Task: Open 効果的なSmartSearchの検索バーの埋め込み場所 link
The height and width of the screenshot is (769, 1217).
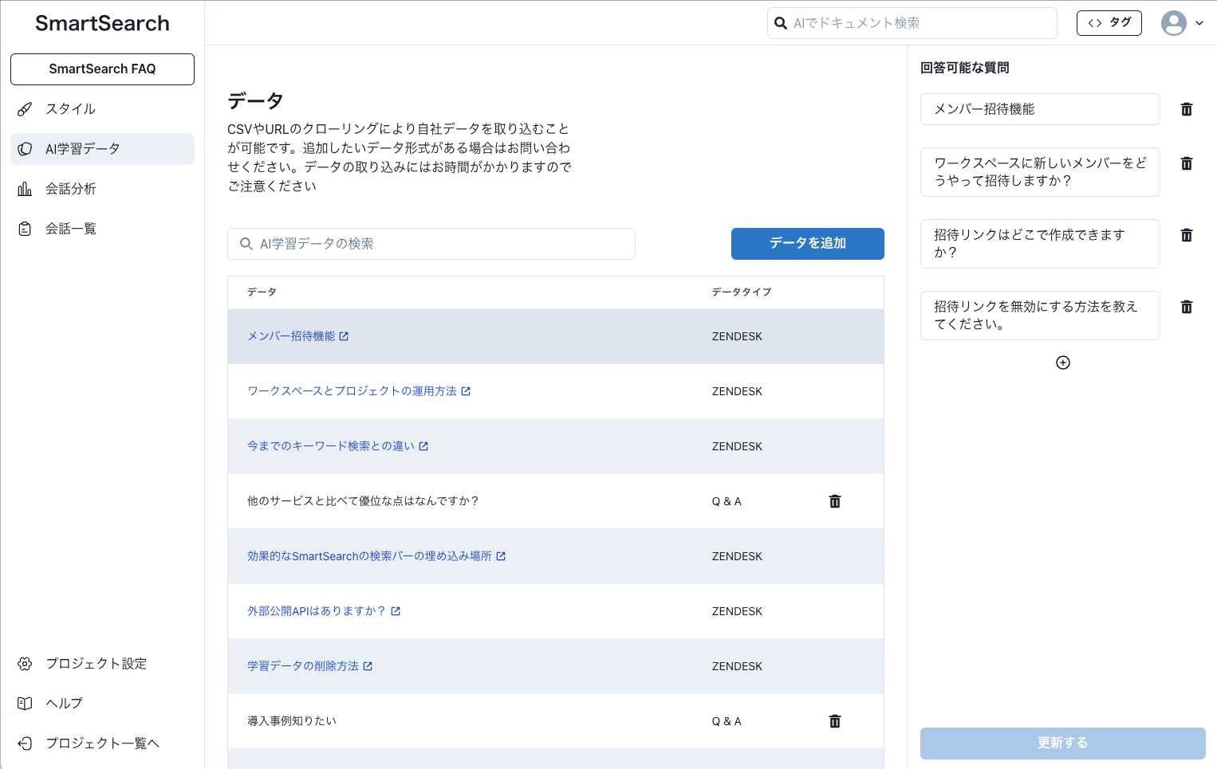Action: tap(369, 556)
